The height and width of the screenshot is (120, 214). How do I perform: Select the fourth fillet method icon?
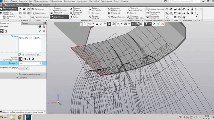(33, 59)
